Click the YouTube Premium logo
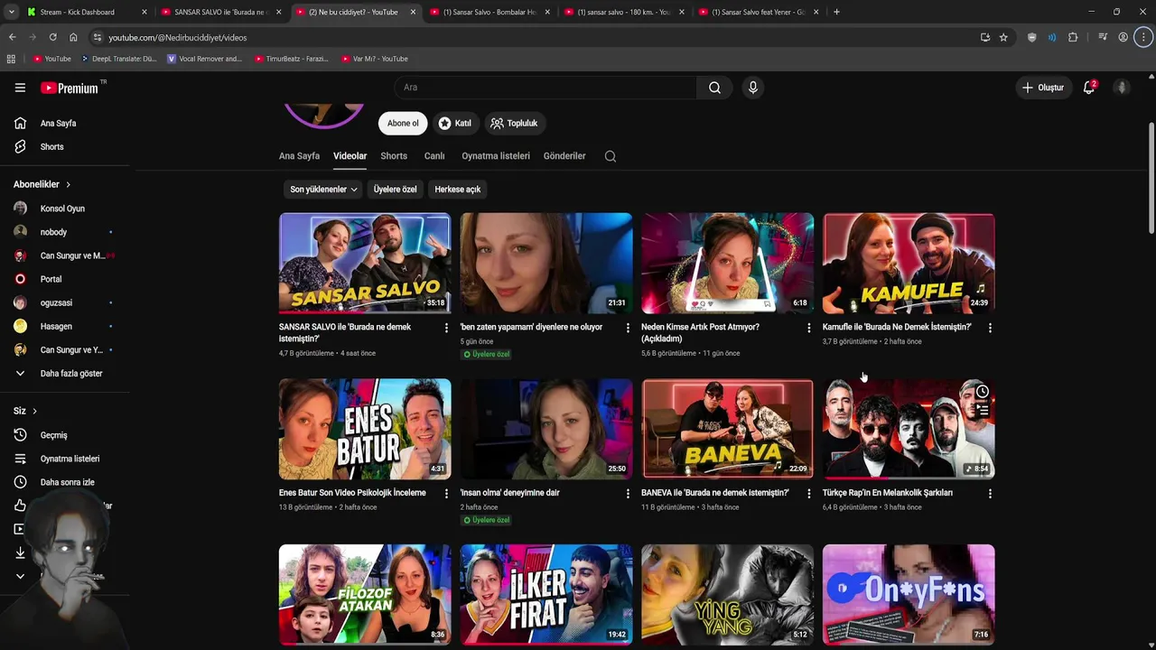 (x=71, y=88)
